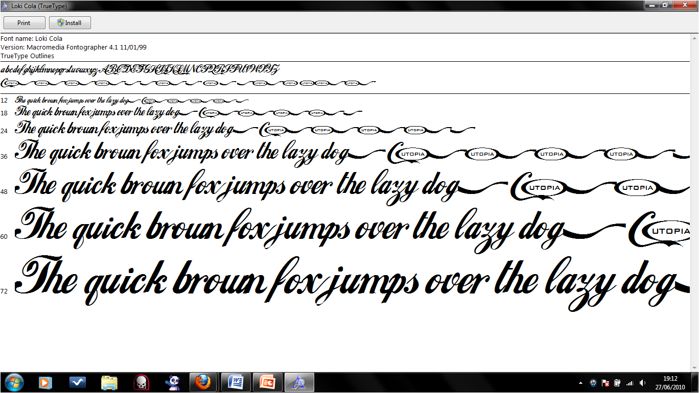Open Microsoft Word from the taskbar

(x=236, y=382)
